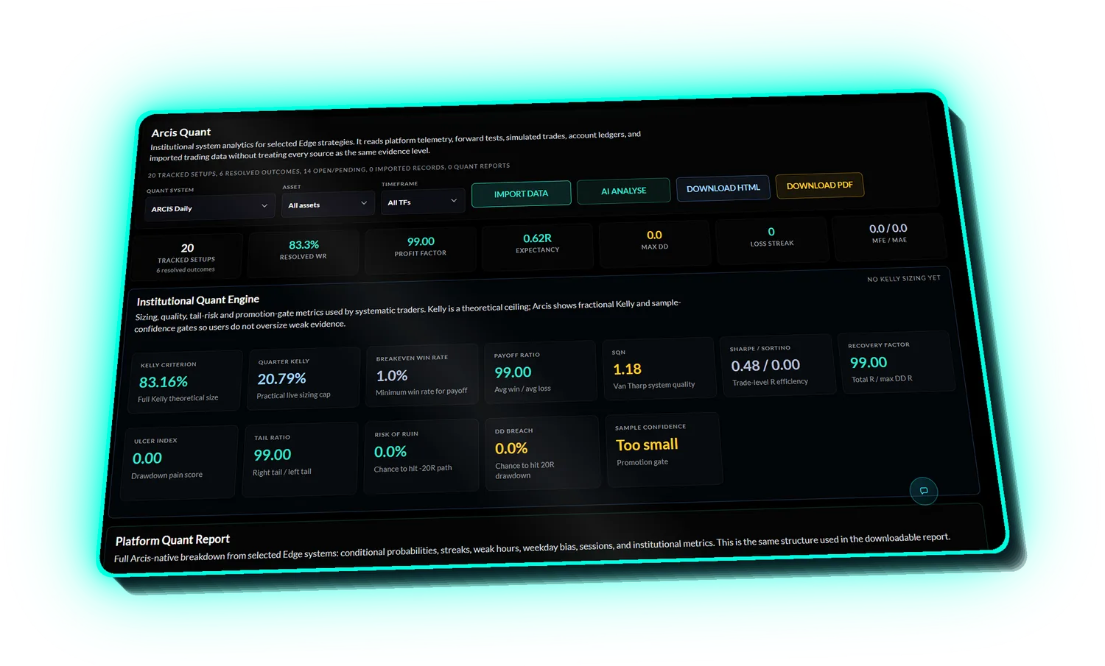Image resolution: width=1105 pixels, height=666 pixels.
Task: Click the Quarter Kelly 20.79% value
Action: click(x=281, y=378)
